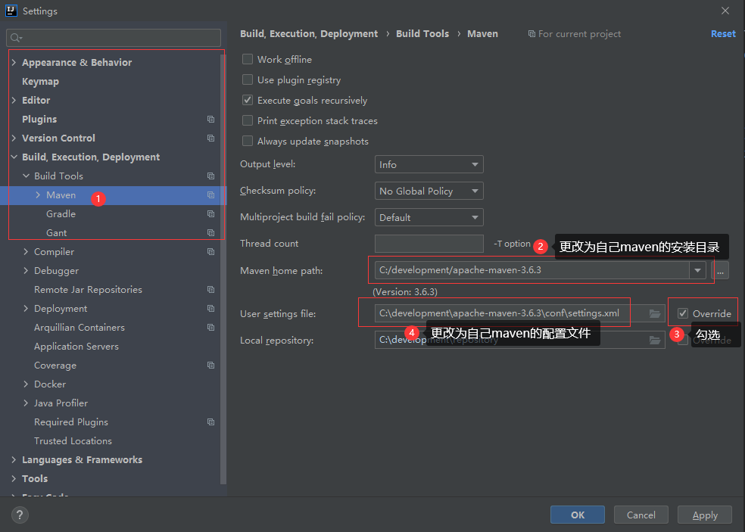
Task: Open Output level dropdown showing Info
Action: (x=429, y=164)
